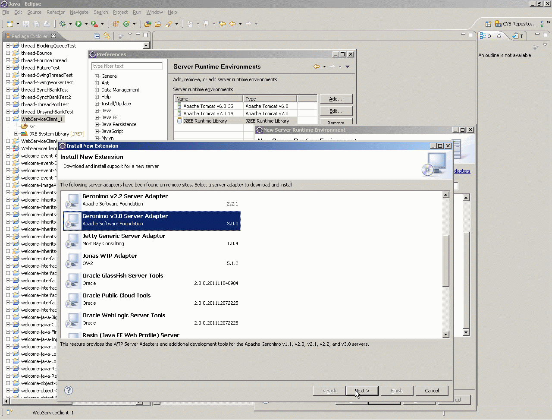552x420 pixels.
Task: Open Package Explorer view menu triangle
Action: 129,35
